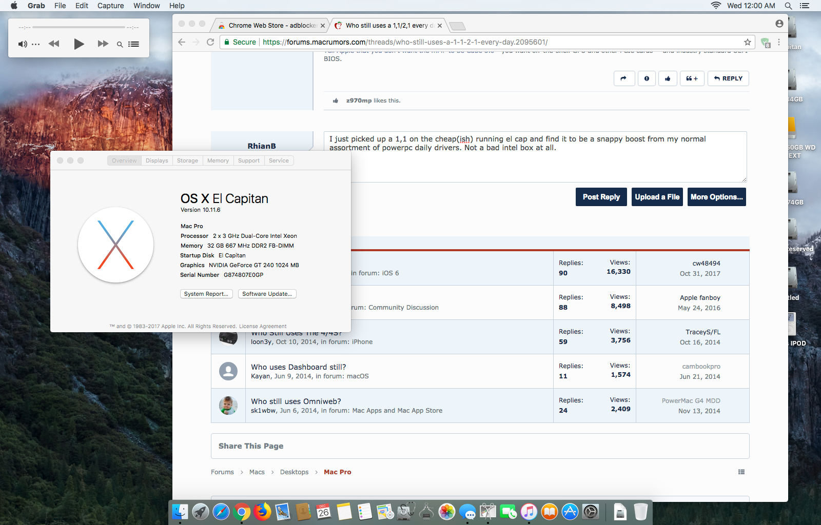Click the Forums breadcrumb link
The width and height of the screenshot is (821, 525).
pyautogui.click(x=222, y=472)
